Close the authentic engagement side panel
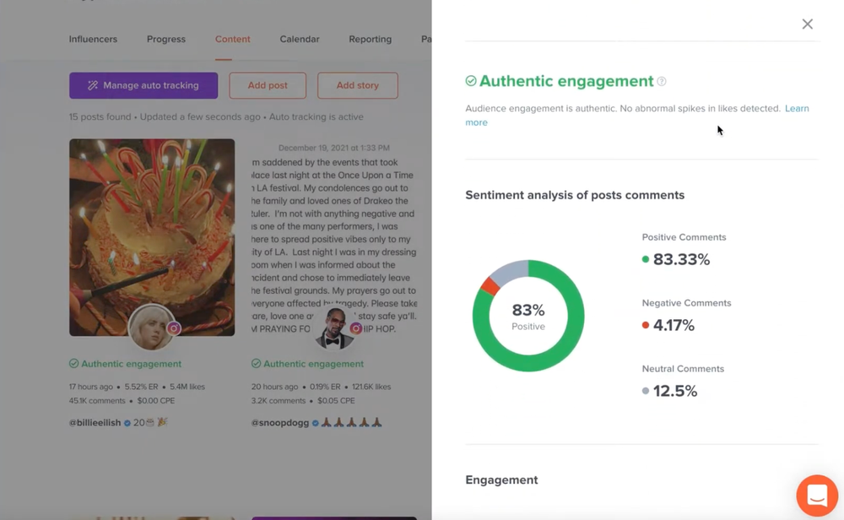844x520 pixels. coord(807,24)
